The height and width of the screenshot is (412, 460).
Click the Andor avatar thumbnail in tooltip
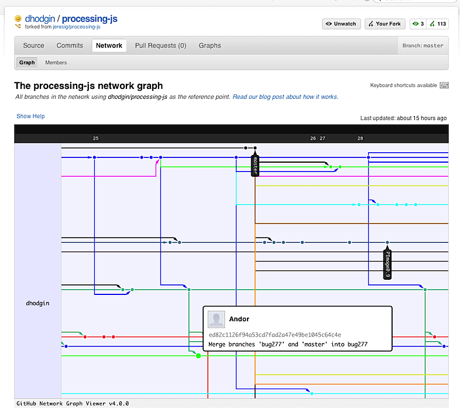click(x=216, y=320)
